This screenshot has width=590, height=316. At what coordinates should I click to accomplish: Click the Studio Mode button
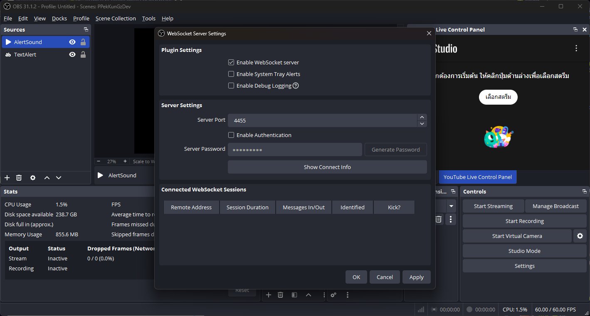pos(524,251)
